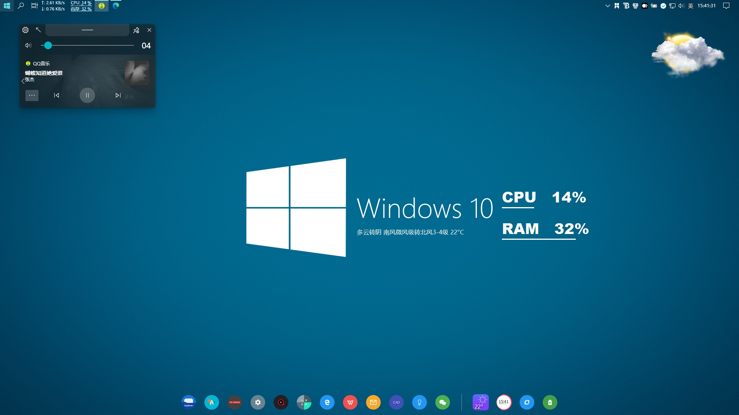739x415 pixels.
Task: Expand hidden tray icons chevron
Action: (607, 6)
